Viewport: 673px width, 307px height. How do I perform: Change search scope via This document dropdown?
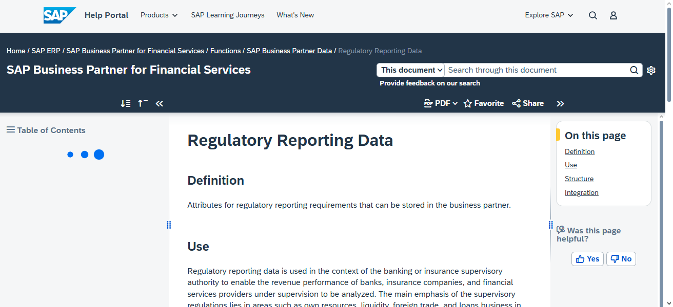[410, 70]
